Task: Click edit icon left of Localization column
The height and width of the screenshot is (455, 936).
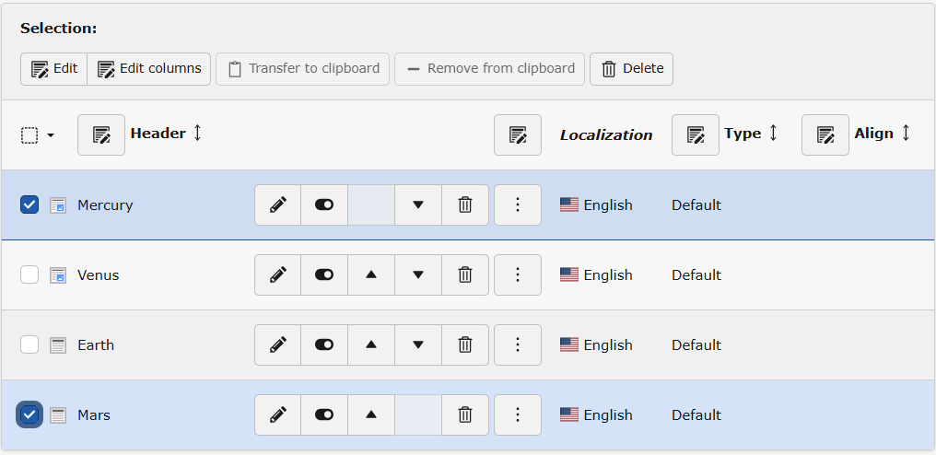Action: [x=518, y=135]
